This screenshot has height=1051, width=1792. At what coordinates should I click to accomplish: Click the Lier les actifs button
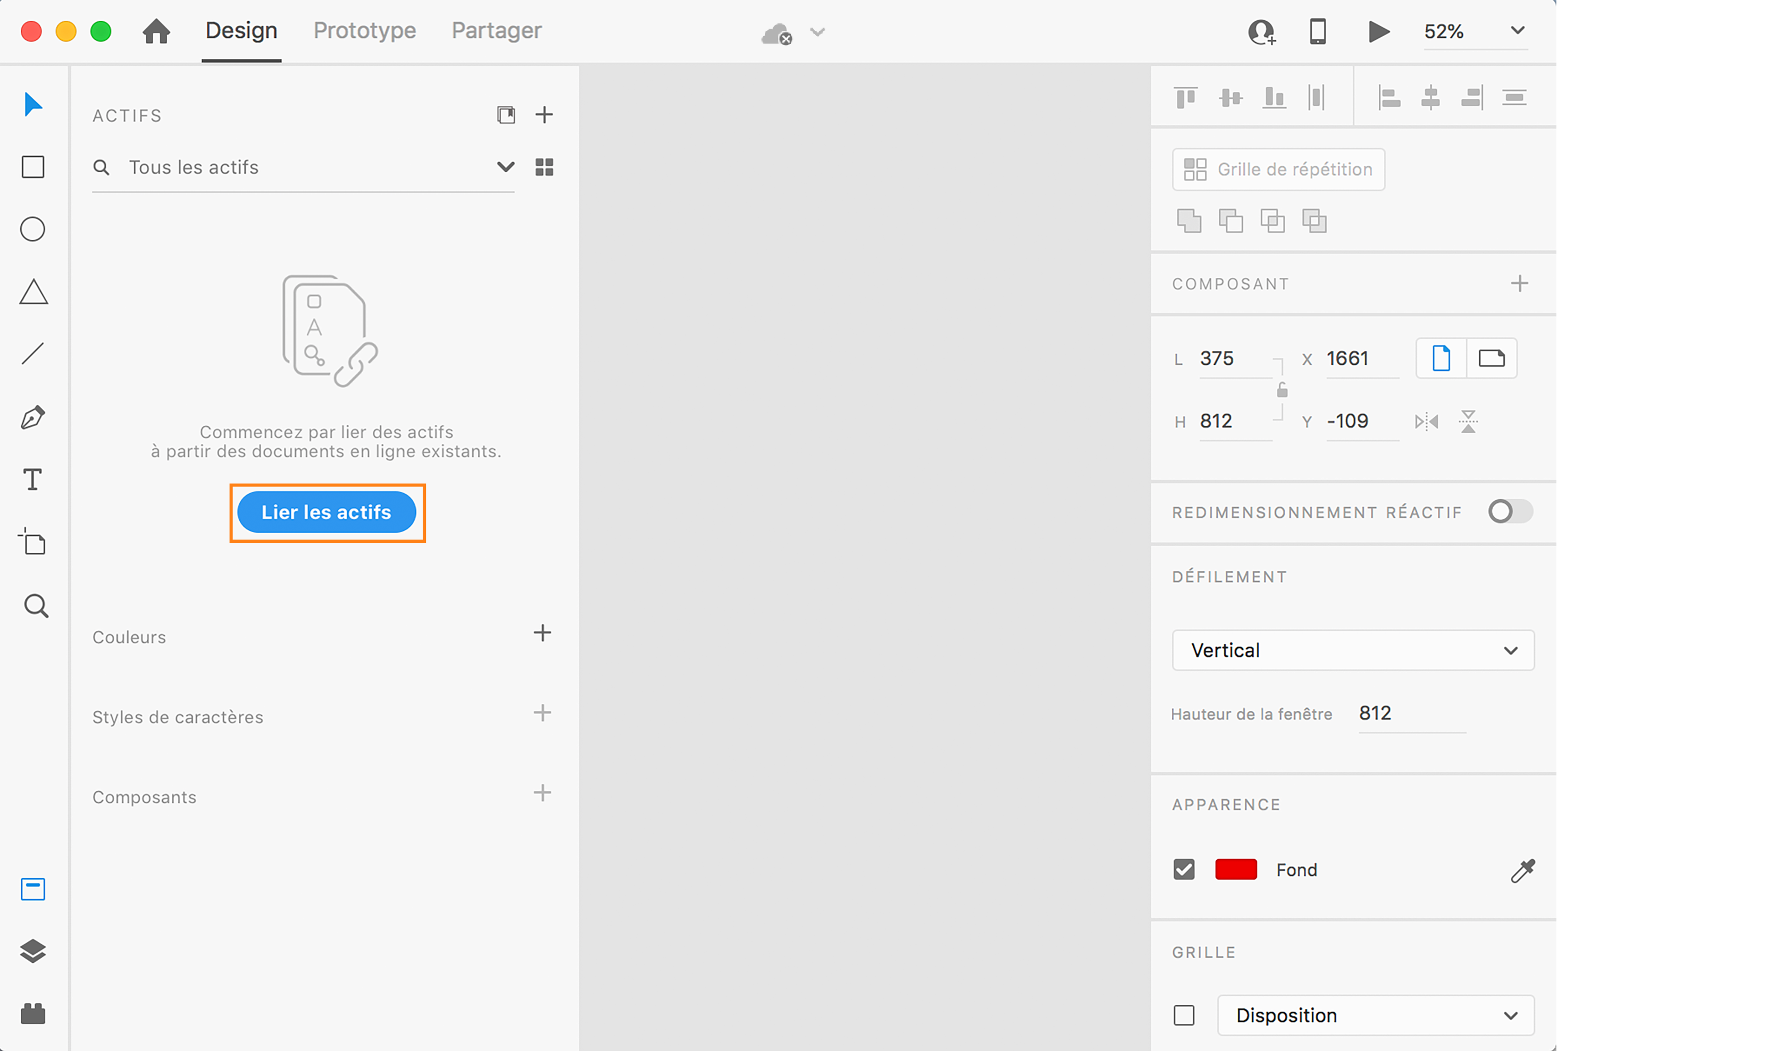pyautogui.click(x=326, y=512)
